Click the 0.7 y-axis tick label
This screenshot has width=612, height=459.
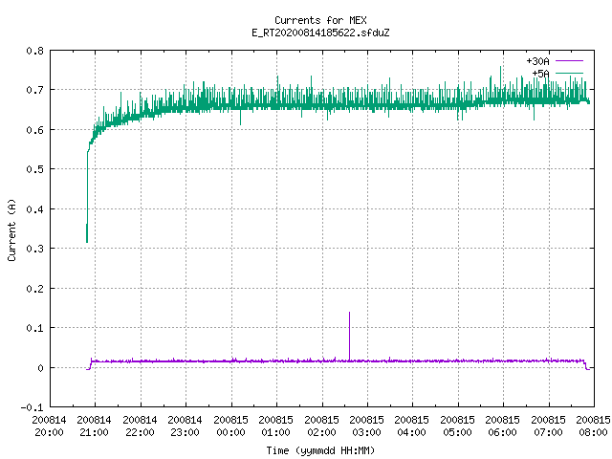pyautogui.click(x=34, y=90)
